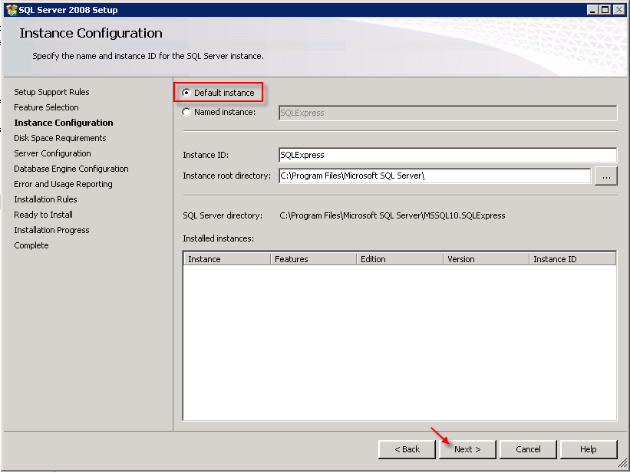Select Feature Selection step
Screen dimensions: 630x473
(46, 107)
